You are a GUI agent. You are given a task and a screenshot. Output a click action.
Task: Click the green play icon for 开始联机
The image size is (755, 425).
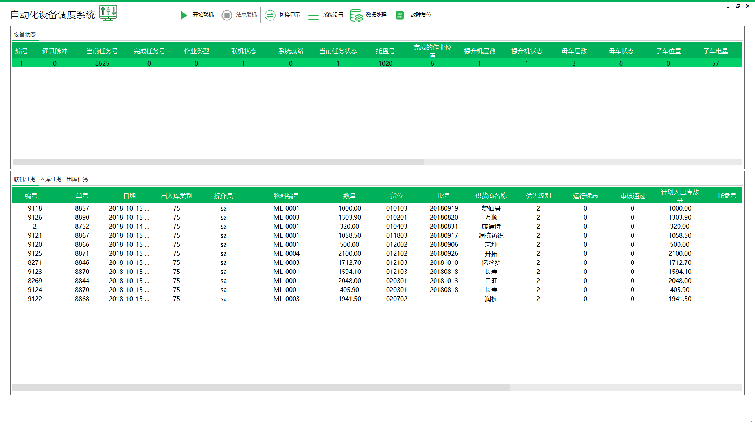pyautogui.click(x=184, y=15)
